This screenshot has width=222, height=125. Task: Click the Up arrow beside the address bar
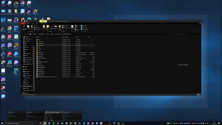pyautogui.click(x=28, y=34)
